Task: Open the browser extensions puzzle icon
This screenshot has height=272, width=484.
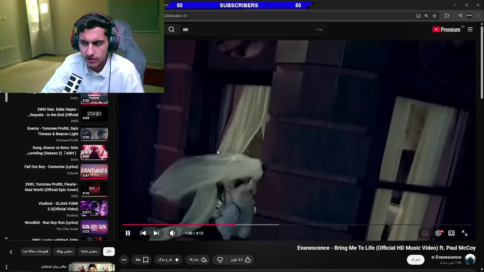Action: (x=447, y=16)
